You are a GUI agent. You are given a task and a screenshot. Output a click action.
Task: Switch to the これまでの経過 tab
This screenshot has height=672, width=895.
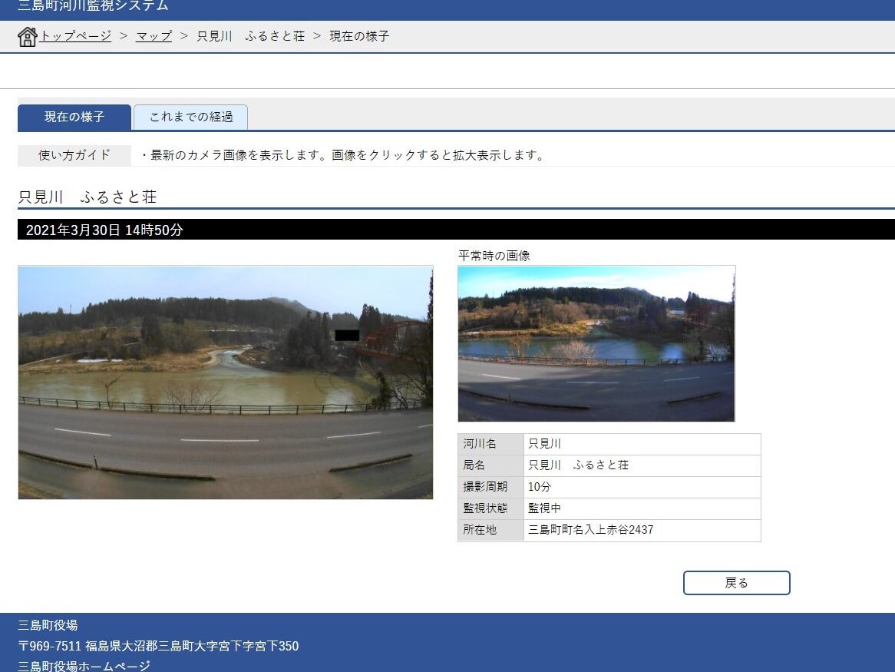pos(190,118)
